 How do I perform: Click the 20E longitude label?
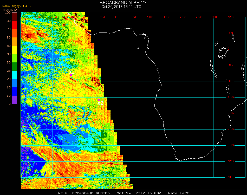click(x=183, y=17)
